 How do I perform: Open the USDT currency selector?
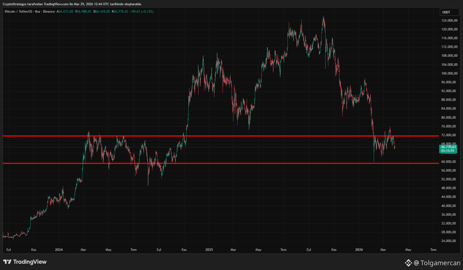coord(449,12)
